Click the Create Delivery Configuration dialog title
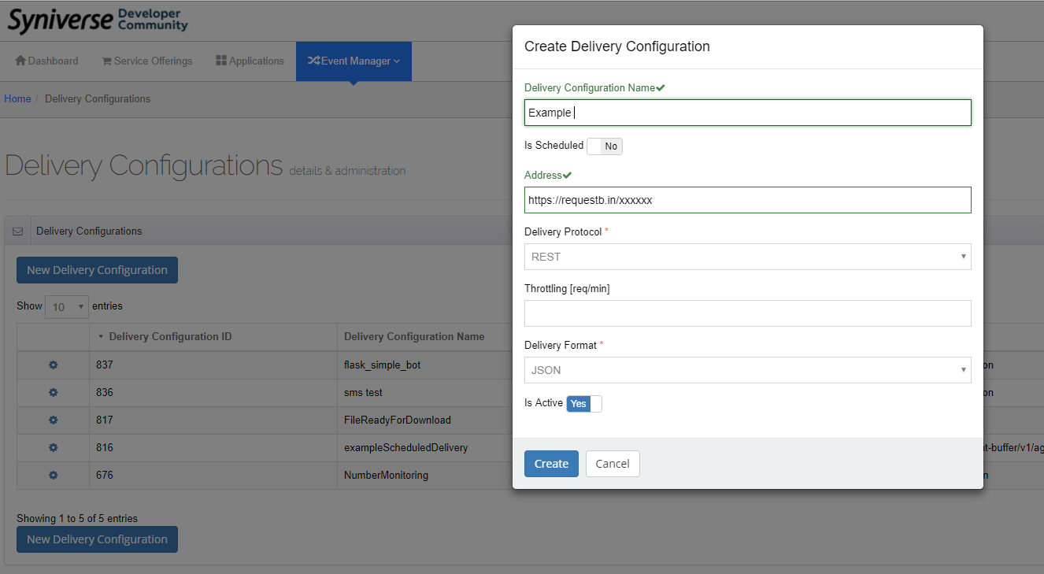1044x574 pixels. click(x=617, y=46)
